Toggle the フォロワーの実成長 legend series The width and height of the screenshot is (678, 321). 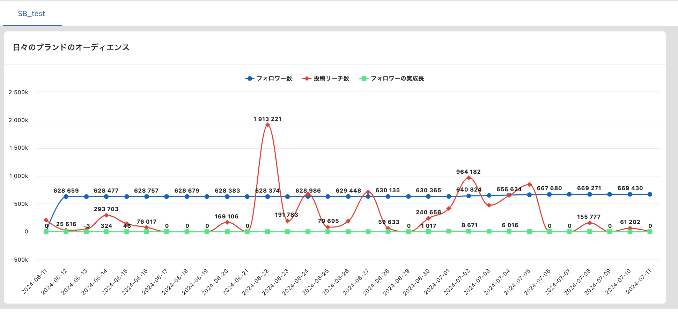pyautogui.click(x=392, y=79)
